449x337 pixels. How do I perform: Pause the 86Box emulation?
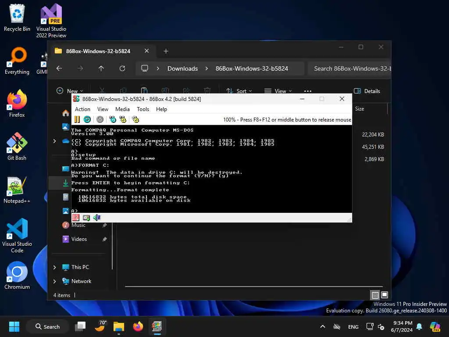pos(77,119)
